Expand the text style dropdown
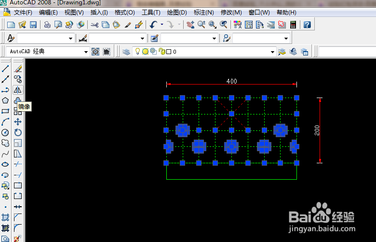376x242 pixels. pos(70,39)
